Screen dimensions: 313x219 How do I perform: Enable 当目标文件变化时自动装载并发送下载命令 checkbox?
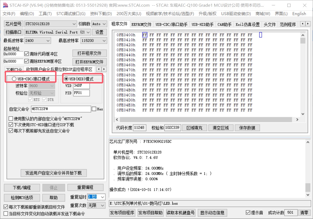6,214
